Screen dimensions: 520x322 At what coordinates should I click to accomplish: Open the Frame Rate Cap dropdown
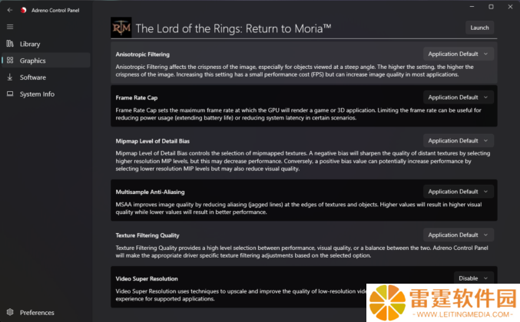(x=459, y=97)
